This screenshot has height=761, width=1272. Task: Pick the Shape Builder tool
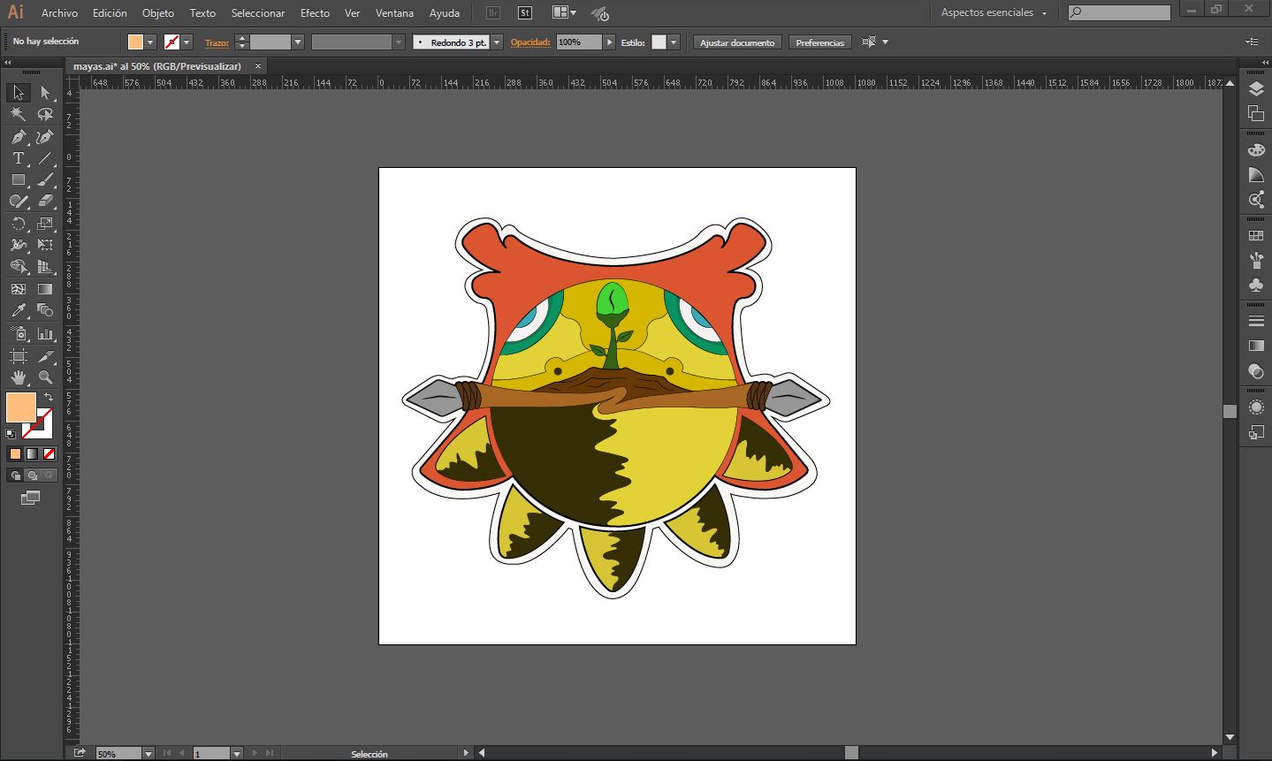[x=18, y=266]
